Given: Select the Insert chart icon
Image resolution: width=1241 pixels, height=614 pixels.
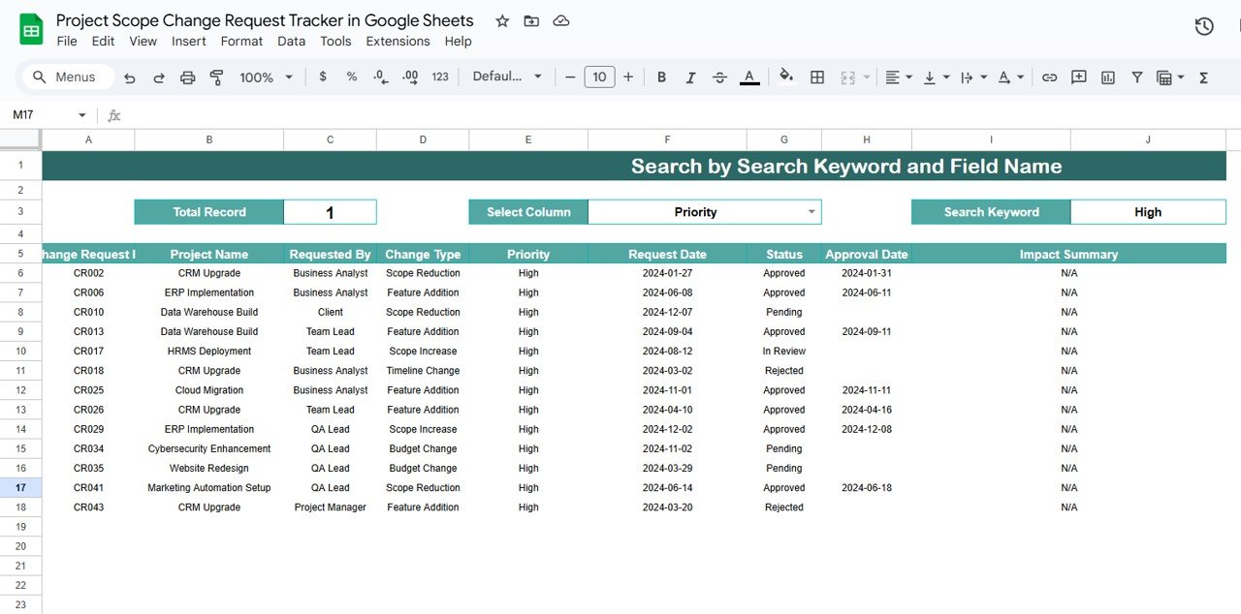Looking at the screenshot, I should 1107,77.
